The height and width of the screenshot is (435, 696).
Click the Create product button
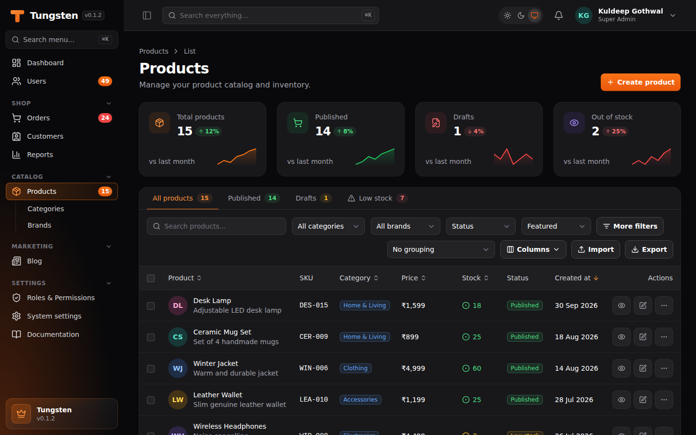point(640,82)
